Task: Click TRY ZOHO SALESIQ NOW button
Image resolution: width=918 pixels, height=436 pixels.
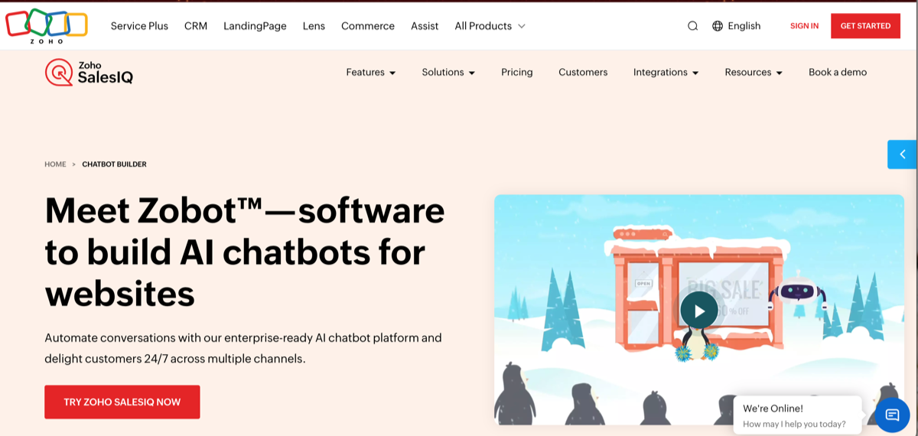Action: [122, 402]
